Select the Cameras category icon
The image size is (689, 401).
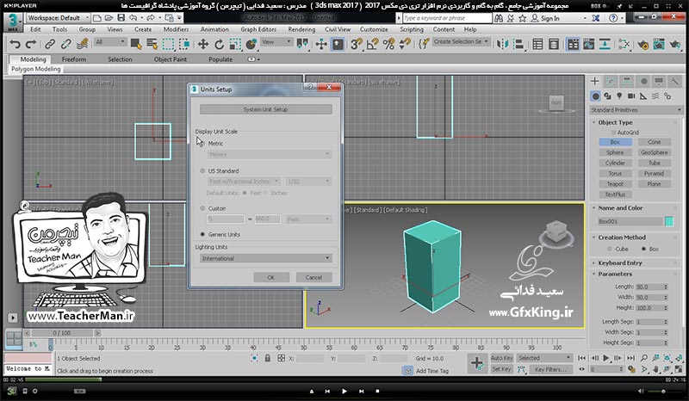click(631, 96)
